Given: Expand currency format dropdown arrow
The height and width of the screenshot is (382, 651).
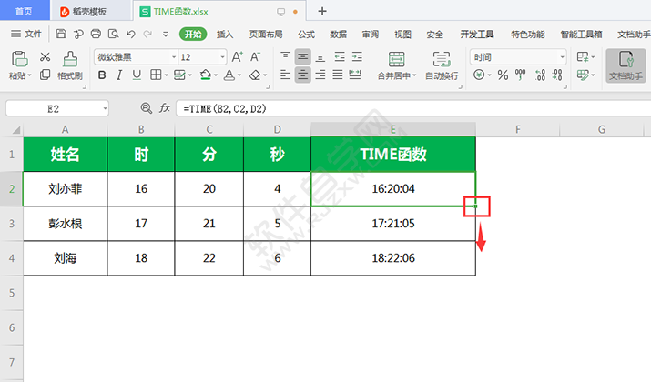Looking at the screenshot, I should [489, 75].
